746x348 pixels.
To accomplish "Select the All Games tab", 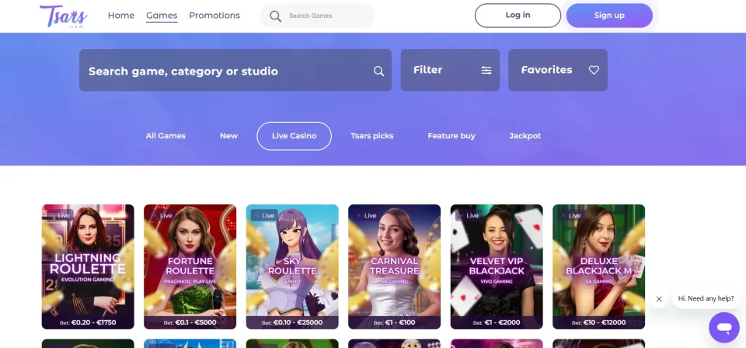I will click(x=166, y=136).
